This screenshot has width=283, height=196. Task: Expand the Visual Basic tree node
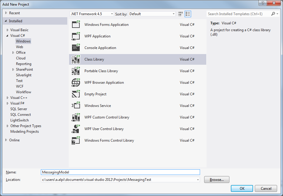tap(7, 30)
